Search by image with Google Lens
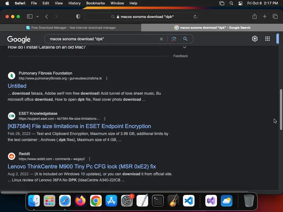 click(174, 39)
